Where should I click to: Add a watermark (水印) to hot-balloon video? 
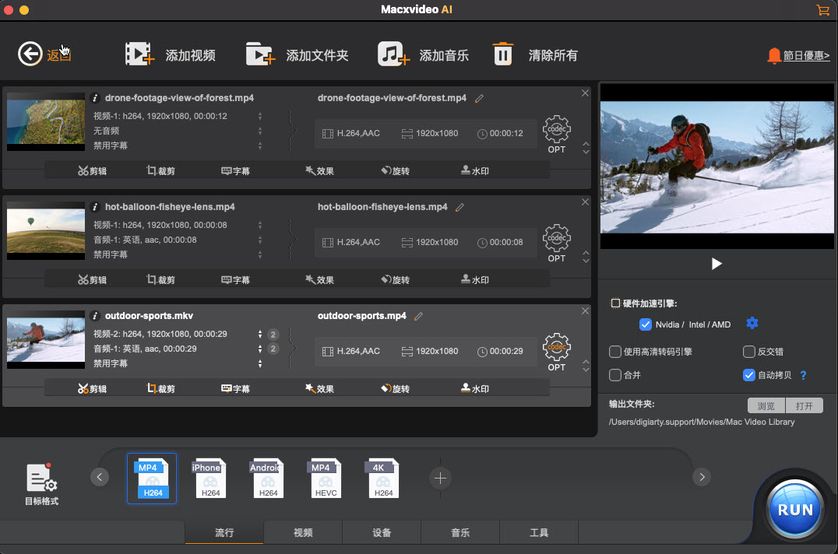pyautogui.click(x=474, y=279)
